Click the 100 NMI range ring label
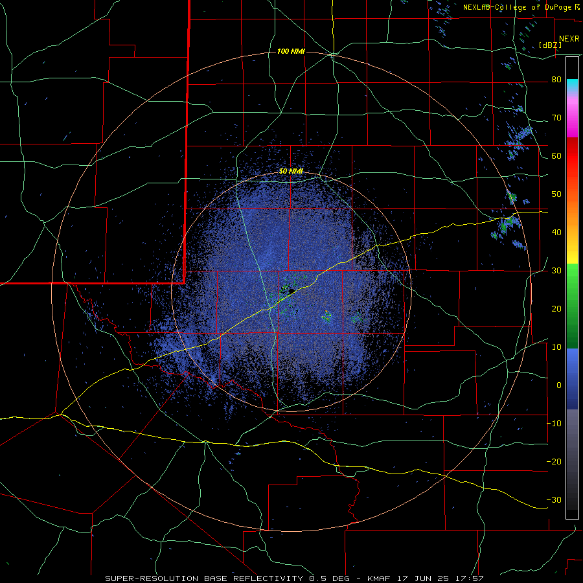Screen dimensions: 583x583 coord(291,51)
